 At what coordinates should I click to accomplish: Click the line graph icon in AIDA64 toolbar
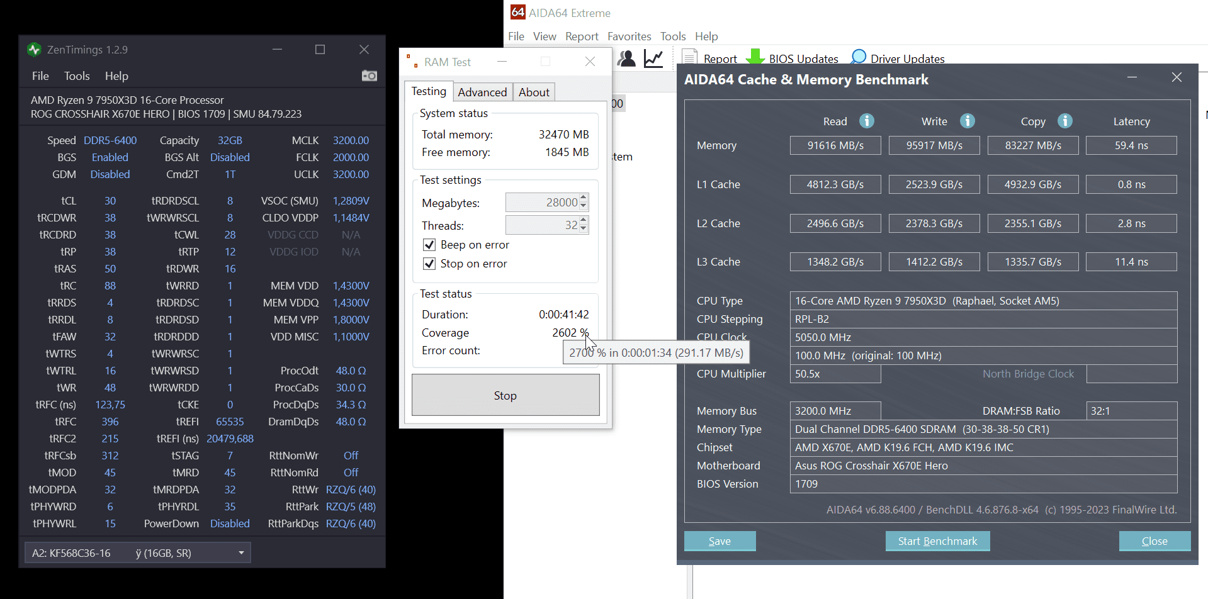(653, 59)
